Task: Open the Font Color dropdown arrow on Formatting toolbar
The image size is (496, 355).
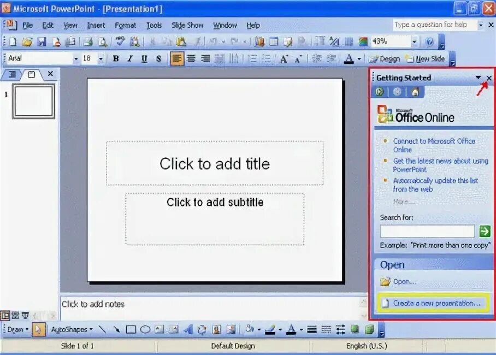Action: (x=359, y=59)
